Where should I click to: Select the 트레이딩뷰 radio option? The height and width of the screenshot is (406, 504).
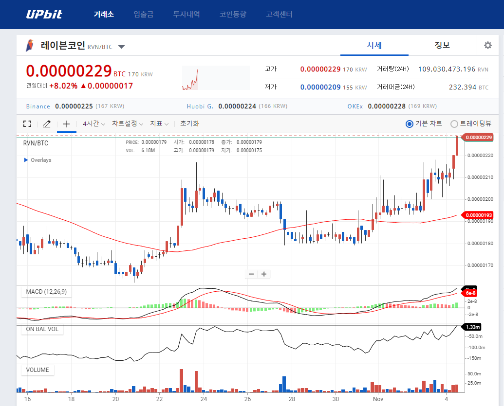click(x=454, y=124)
